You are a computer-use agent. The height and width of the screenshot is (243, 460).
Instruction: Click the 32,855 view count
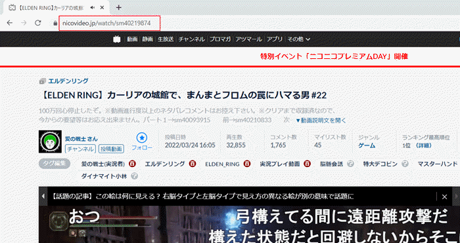[x=236, y=145]
